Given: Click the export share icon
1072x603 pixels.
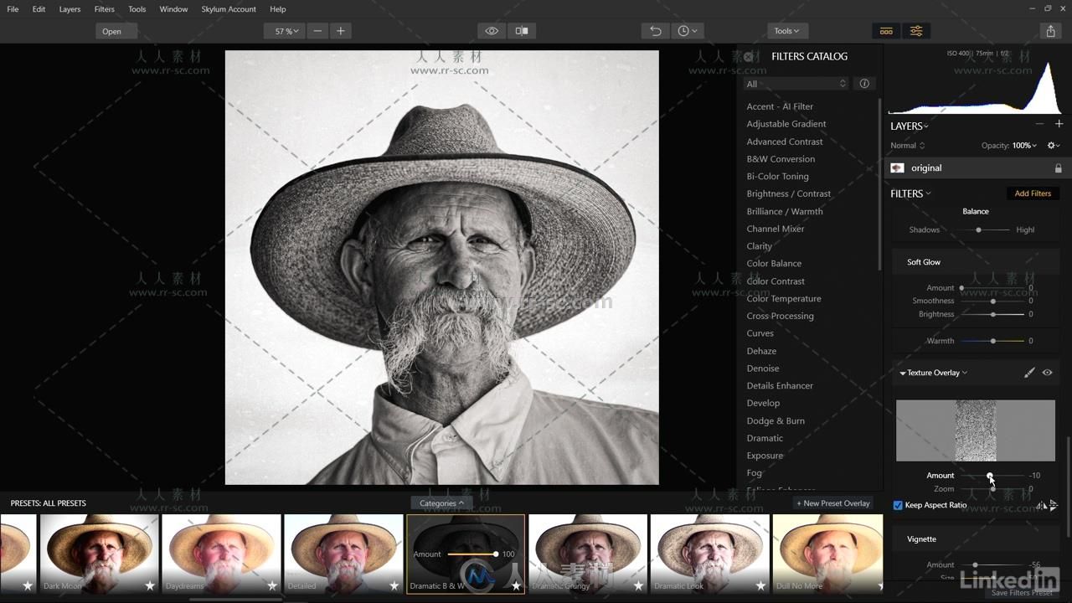Looking at the screenshot, I should tap(1050, 31).
